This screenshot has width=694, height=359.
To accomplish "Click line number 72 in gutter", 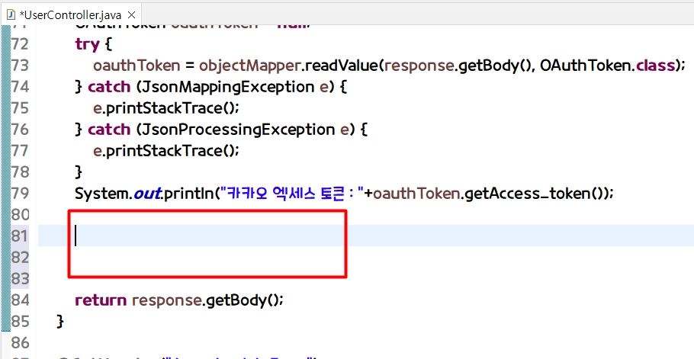I will coord(20,44).
